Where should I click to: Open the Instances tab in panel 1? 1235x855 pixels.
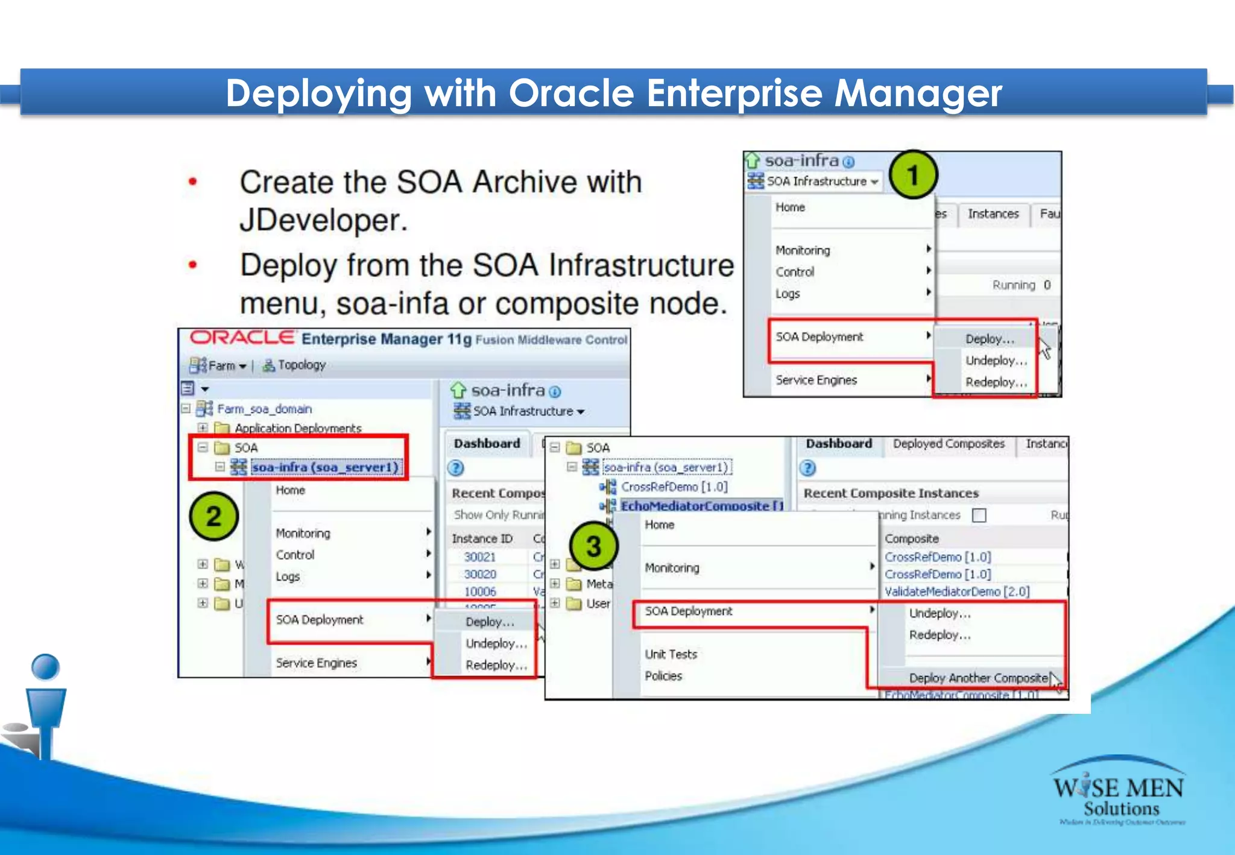pyautogui.click(x=993, y=214)
